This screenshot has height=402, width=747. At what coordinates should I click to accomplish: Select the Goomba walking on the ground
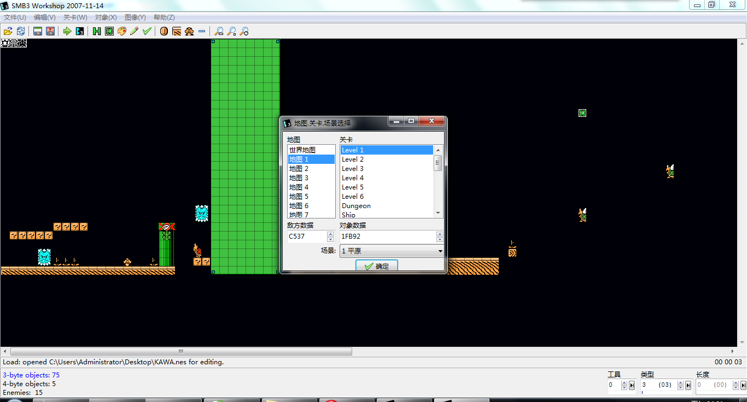(x=127, y=262)
